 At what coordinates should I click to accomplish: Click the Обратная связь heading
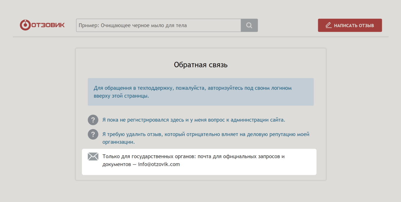coord(200,65)
